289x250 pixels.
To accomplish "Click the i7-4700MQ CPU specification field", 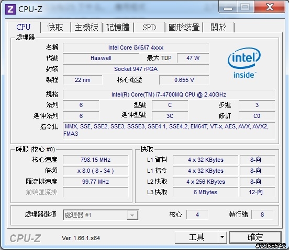I will (x=169, y=94).
